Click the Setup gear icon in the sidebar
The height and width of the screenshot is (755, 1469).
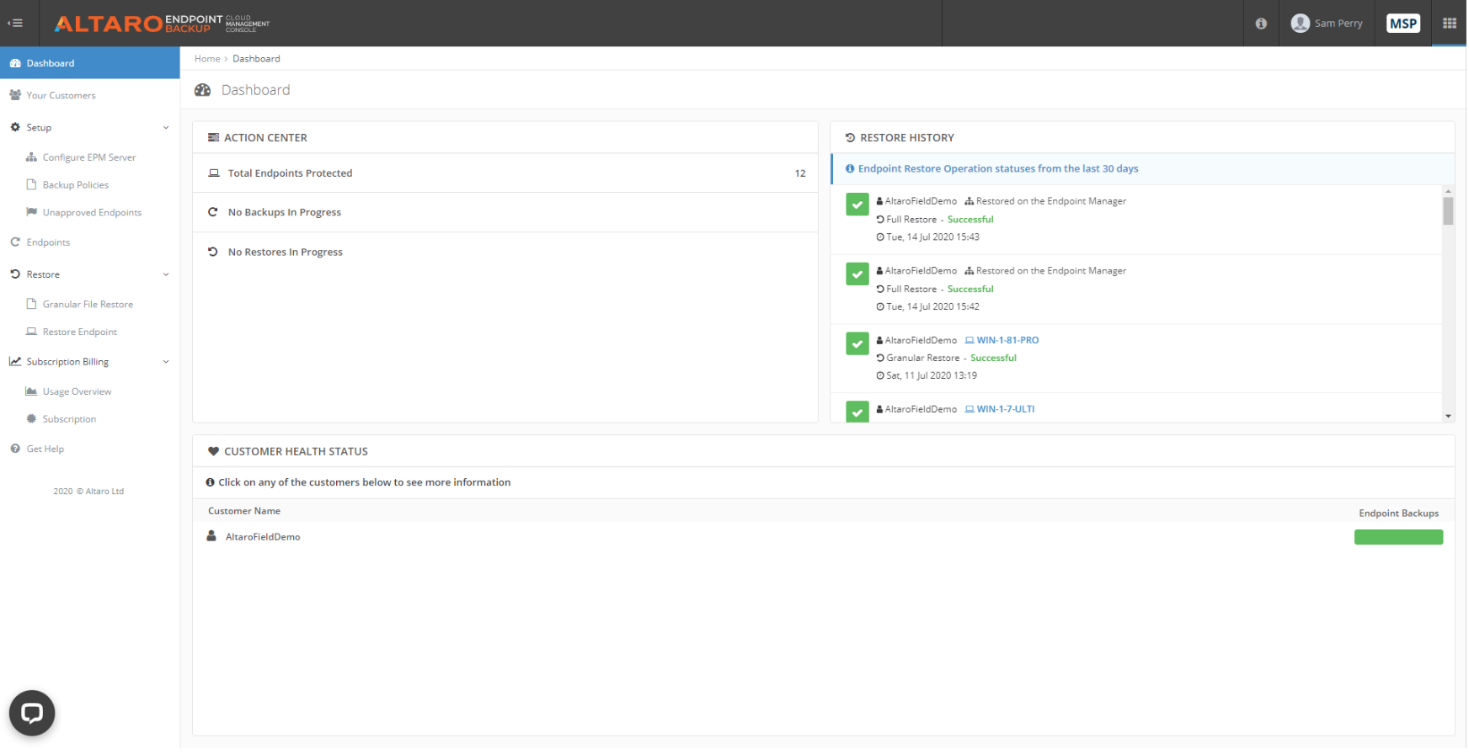click(x=15, y=127)
